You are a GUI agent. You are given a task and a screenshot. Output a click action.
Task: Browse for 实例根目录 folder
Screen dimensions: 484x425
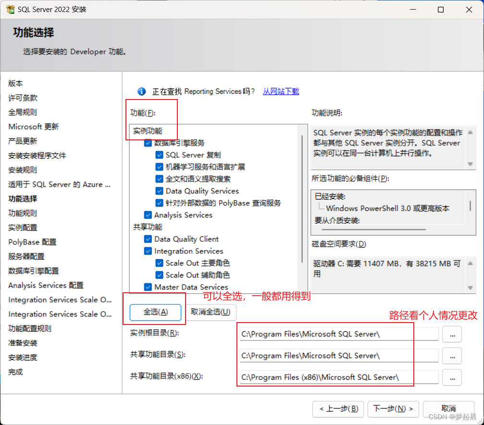coord(452,334)
